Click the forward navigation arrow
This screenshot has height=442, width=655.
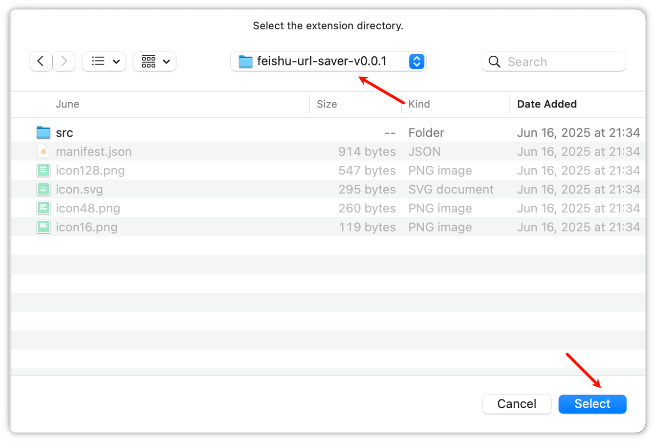tap(64, 61)
